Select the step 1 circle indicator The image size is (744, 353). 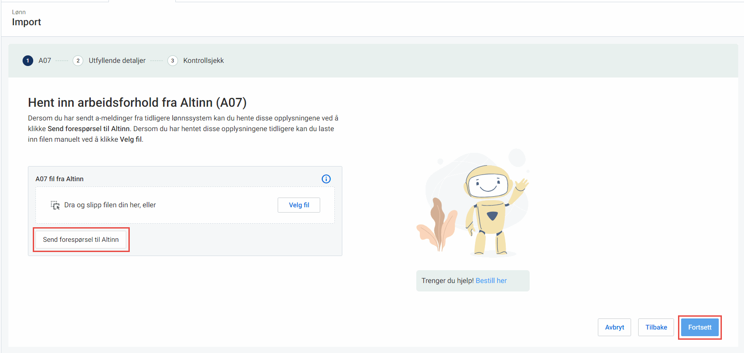pos(28,61)
